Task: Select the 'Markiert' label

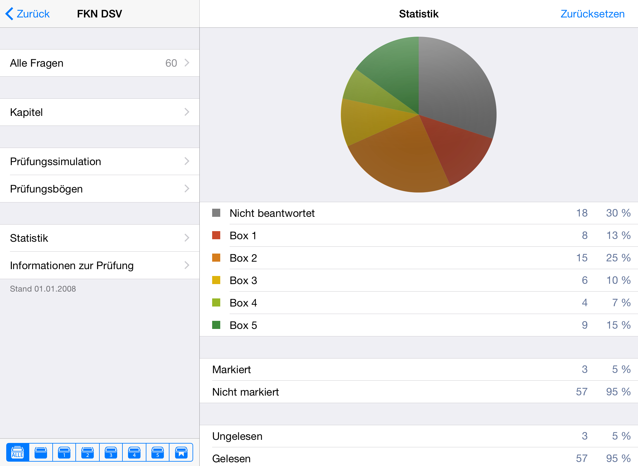Action: 231,369
